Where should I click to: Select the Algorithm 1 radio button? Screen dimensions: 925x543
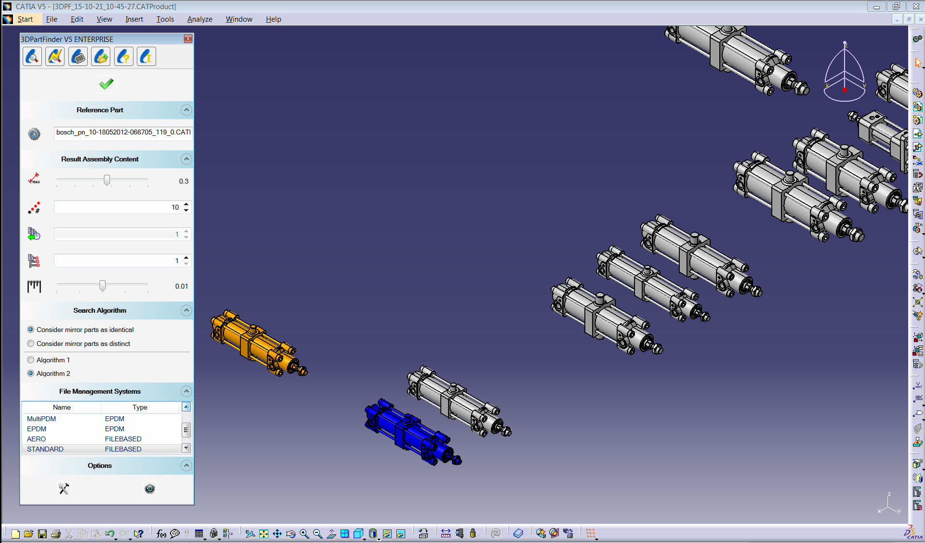click(x=31, y=360)
